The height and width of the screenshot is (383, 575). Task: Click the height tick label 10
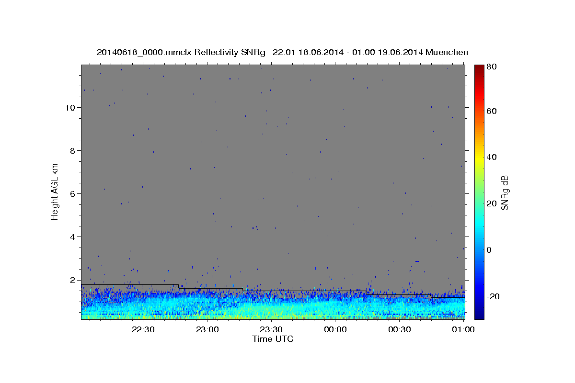70,107
